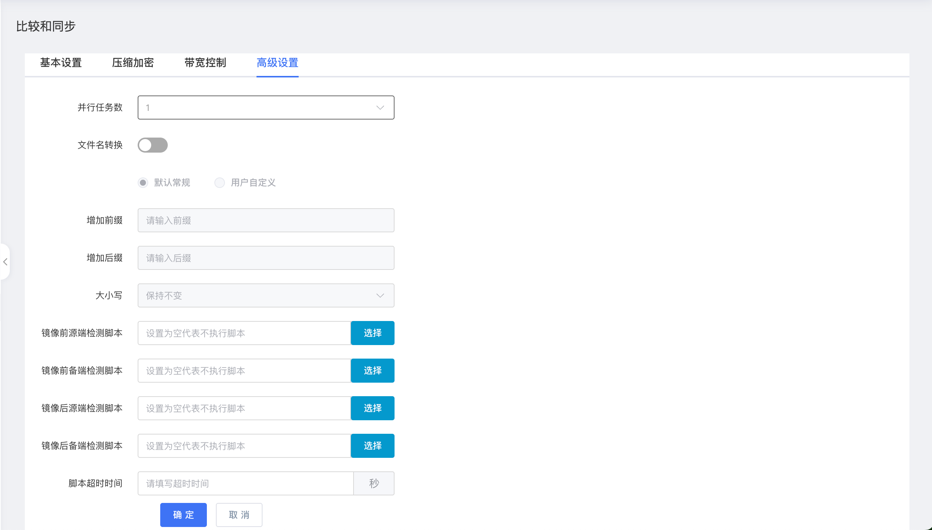932x530 pixels.
Task: Switch to the 带宽控制 tab
Action: (205, 63)
